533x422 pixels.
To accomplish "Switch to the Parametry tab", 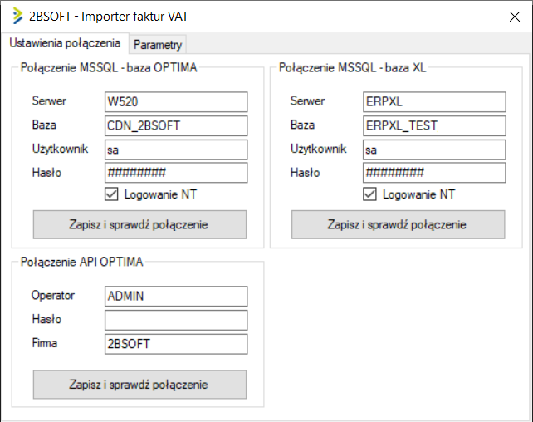I will 158,45.
